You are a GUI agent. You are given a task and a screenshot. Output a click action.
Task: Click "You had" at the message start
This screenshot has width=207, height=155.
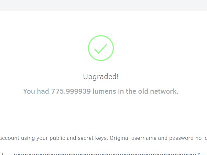[36, 91]
